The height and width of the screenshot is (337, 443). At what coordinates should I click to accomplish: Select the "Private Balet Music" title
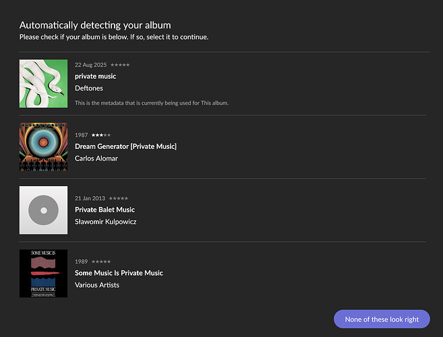(x=105, y=210)
